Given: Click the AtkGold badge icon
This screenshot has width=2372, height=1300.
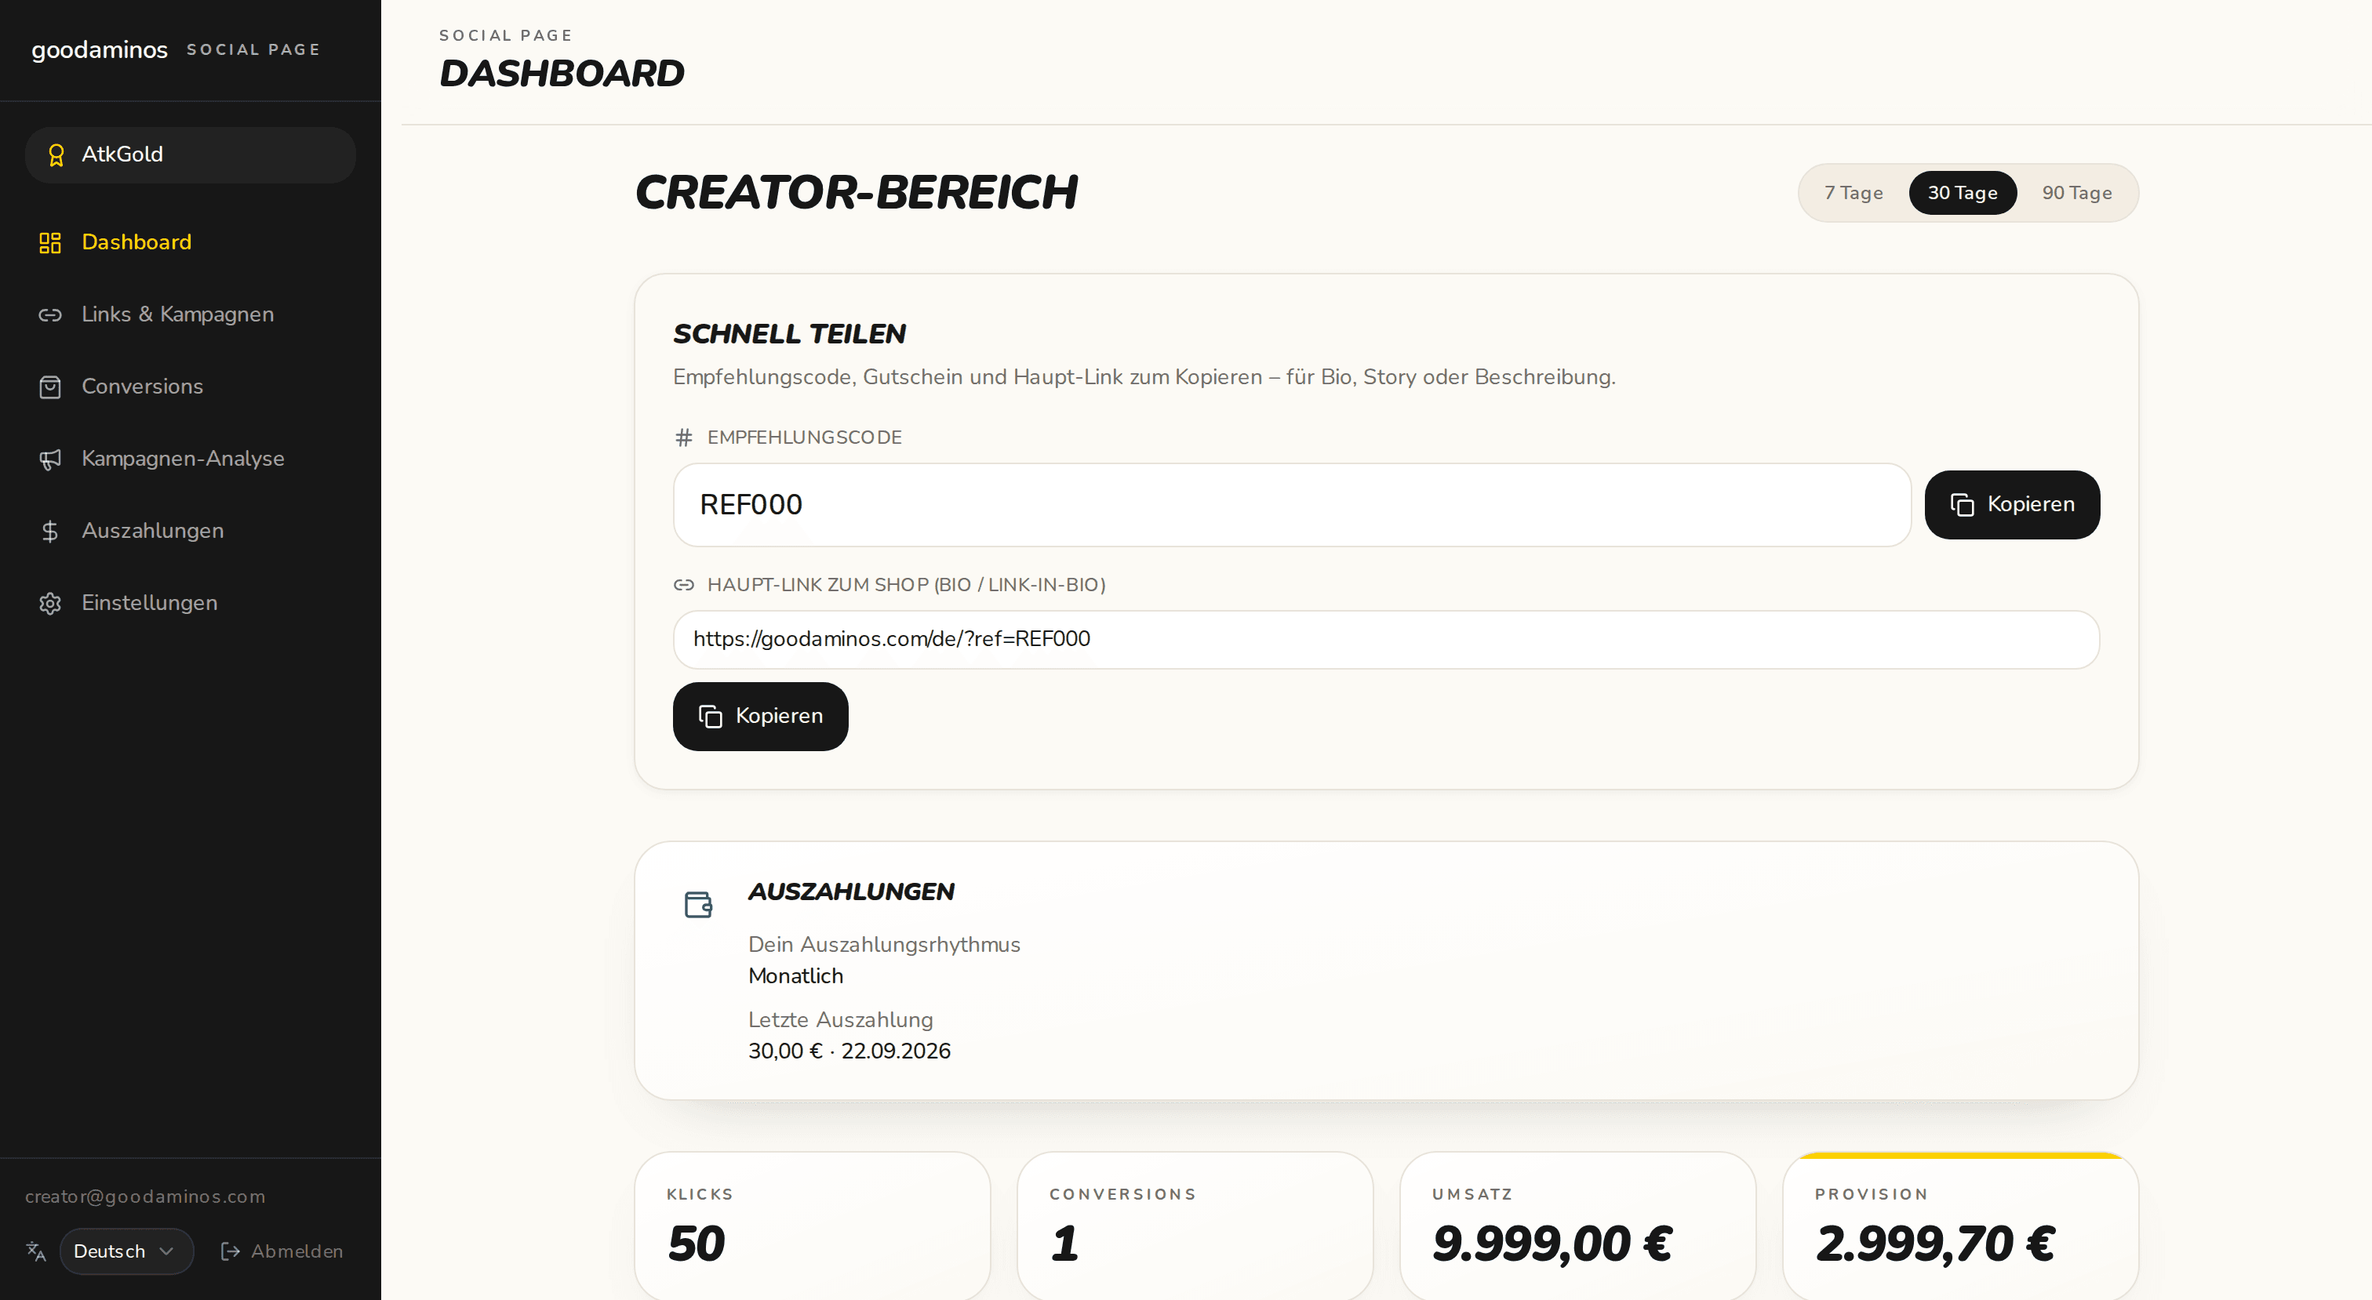Looking at the screenshot, I should [56, 154].
